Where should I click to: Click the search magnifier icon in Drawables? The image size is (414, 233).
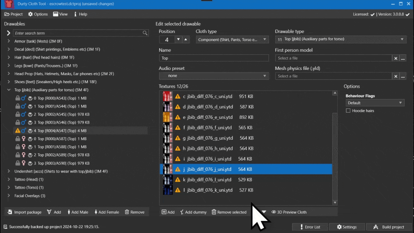[145, 33]
